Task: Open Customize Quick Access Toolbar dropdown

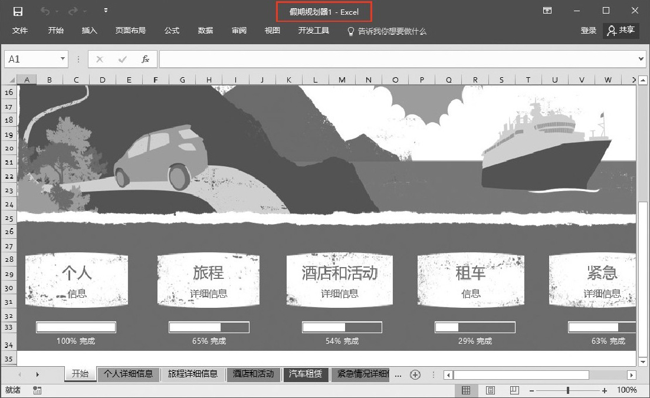Action: coord(106,11)
